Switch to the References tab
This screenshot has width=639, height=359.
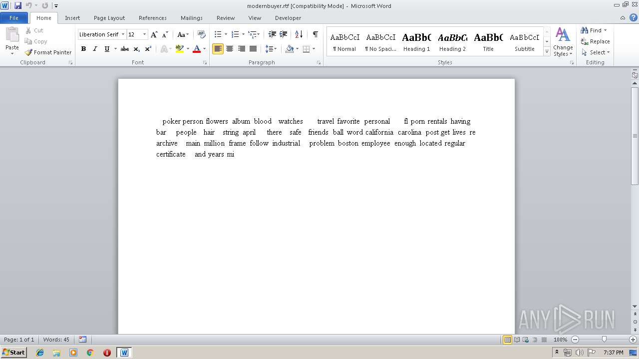(x=153, y=18)
